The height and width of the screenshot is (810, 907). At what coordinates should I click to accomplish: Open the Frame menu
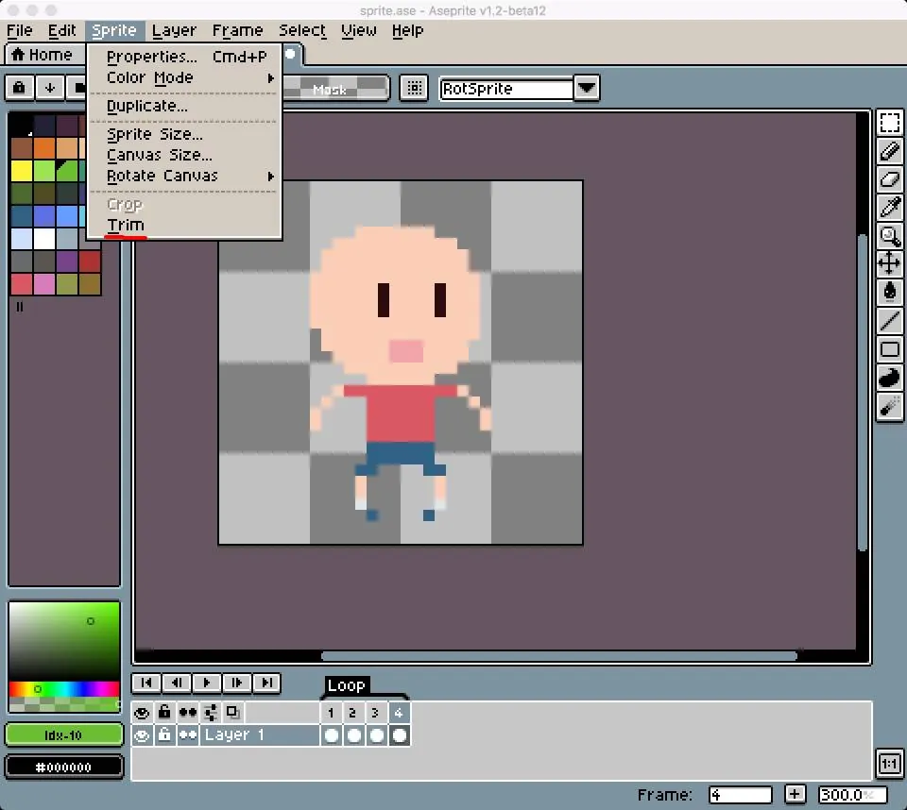point(238,30)
